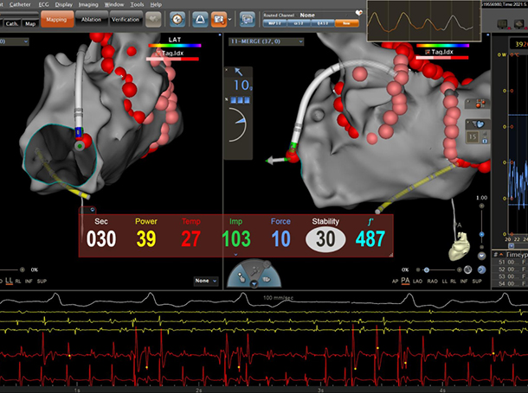Screen dimensions: 528x393
Task: Switch to the Ablation tab
Action: click(x=90, y=19)
